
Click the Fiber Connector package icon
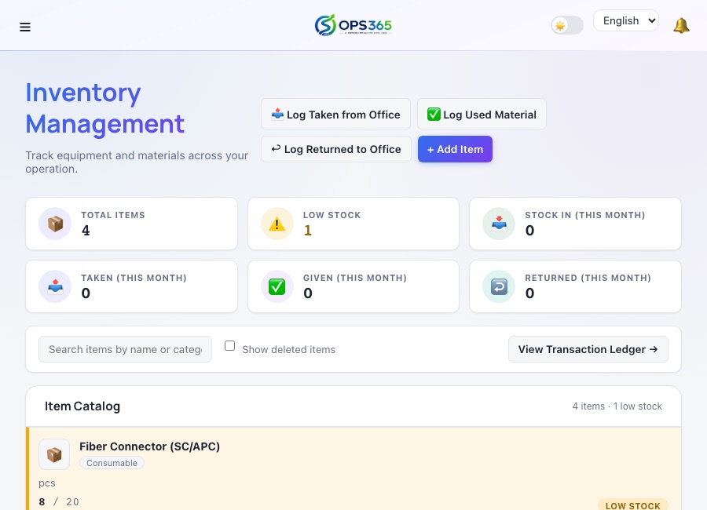click(54, 454)
